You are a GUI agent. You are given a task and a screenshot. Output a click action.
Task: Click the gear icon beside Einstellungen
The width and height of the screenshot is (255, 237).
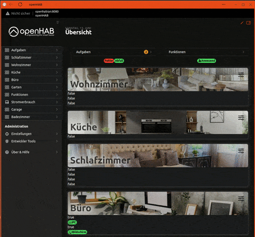(x=7, y=134)
